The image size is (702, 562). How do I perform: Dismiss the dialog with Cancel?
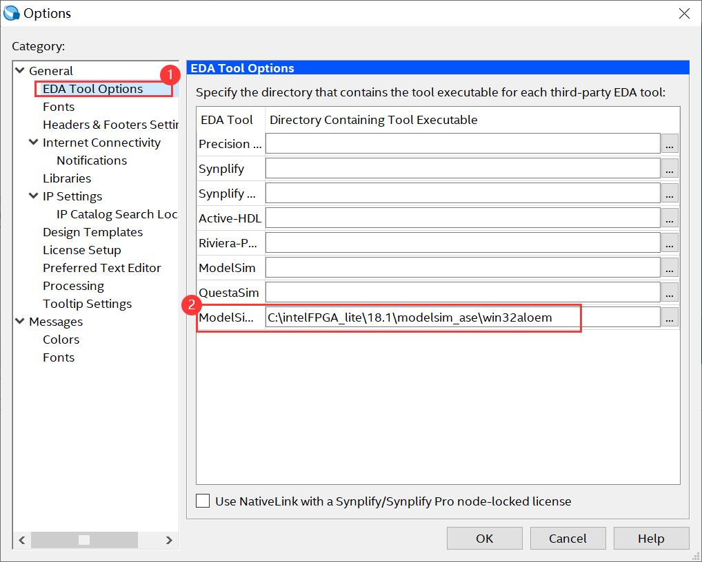pyautogui.click(x=568, y=538)
